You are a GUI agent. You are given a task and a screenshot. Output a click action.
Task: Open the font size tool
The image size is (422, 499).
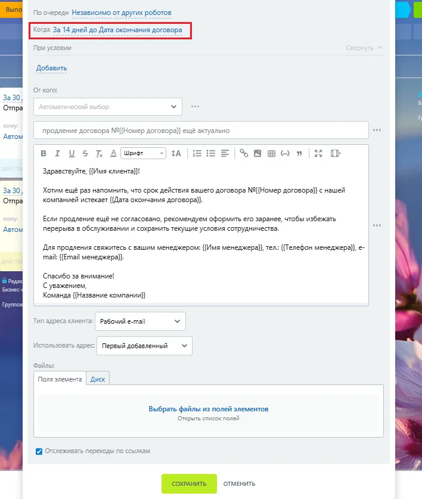[176, 153]
